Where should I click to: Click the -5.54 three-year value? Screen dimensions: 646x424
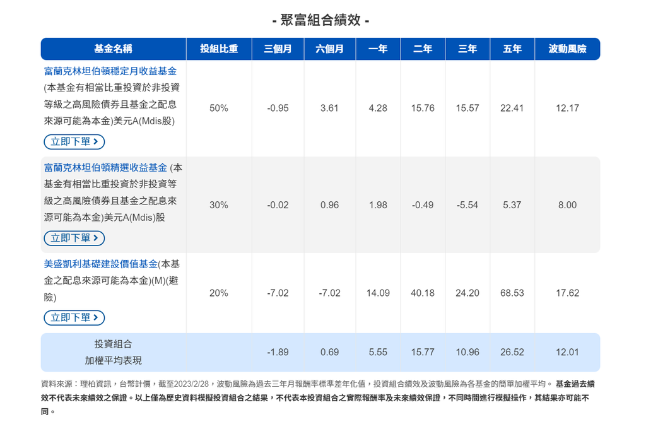pos(467,205)
